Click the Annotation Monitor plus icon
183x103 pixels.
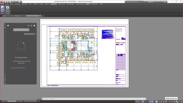click(170, 102)
